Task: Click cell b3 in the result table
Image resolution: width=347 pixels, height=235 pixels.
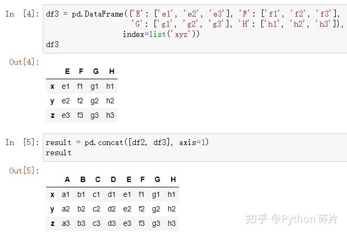Action: click(x=82, y=223)
